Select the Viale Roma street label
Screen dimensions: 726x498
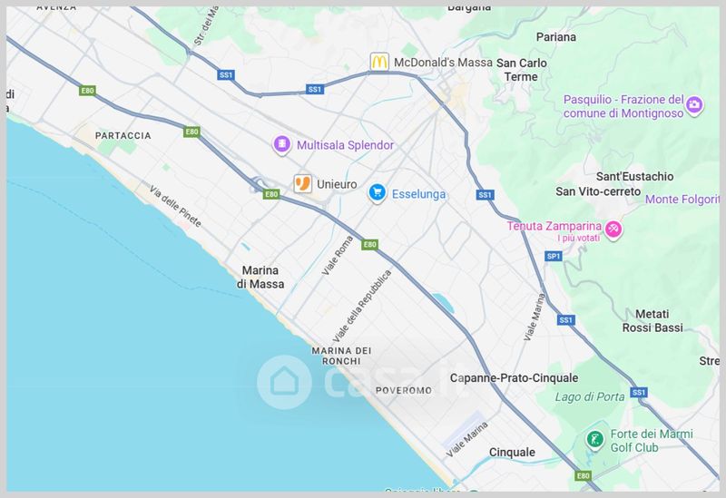[x=337, y=256]
